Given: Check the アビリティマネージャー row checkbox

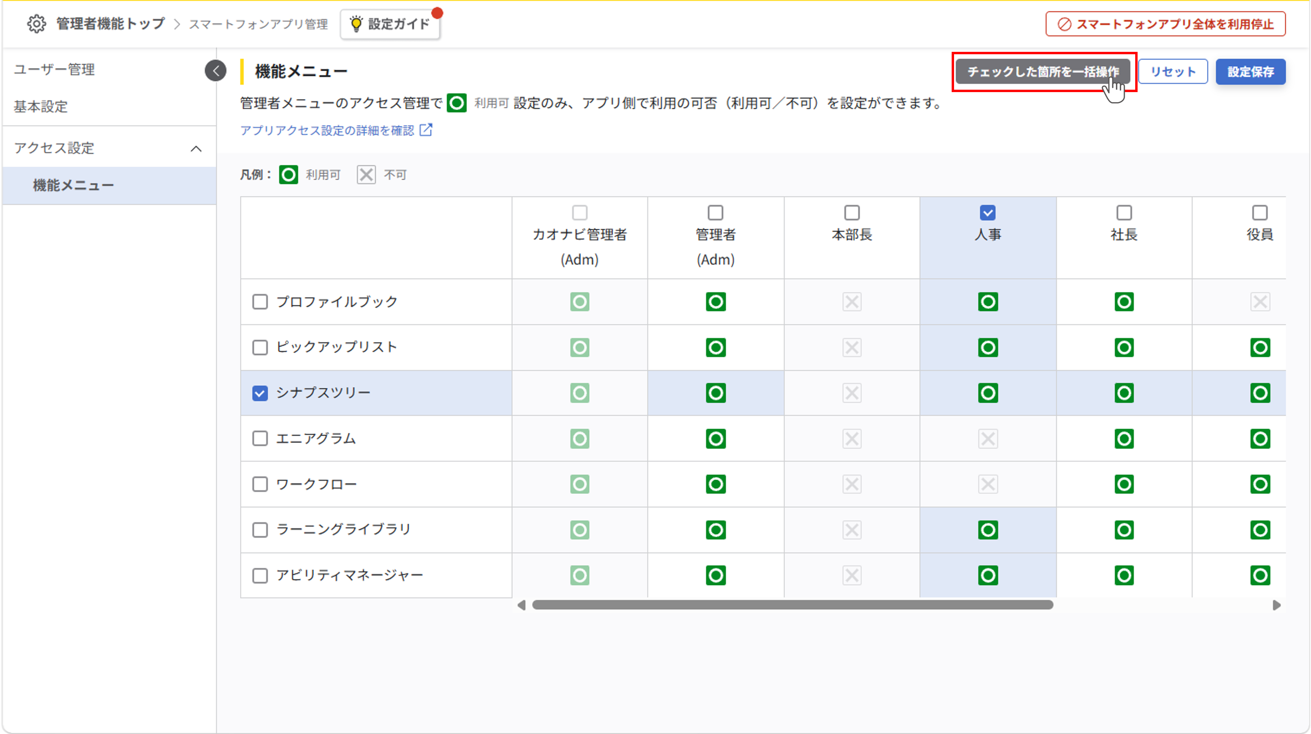Looking at the screenshot, I should [260, 576].
